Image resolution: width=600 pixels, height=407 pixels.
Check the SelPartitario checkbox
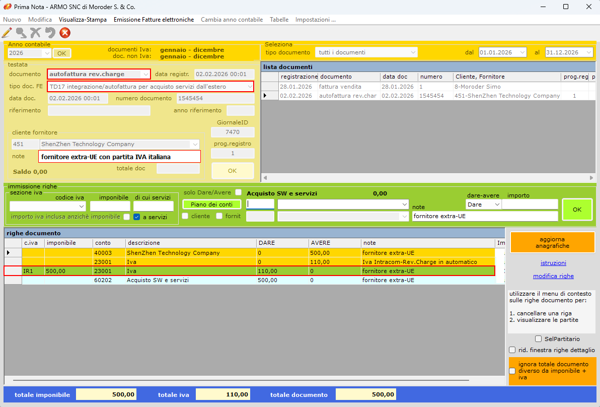[x=538, y=339]
